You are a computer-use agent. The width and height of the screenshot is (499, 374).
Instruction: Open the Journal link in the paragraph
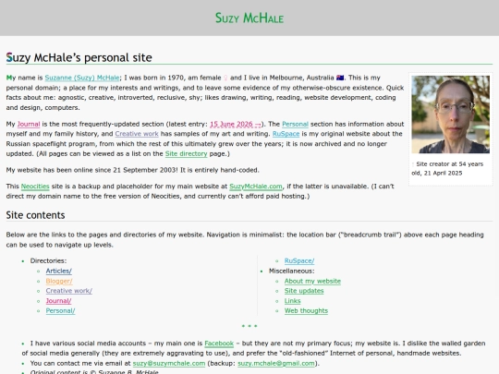[29, 124]
